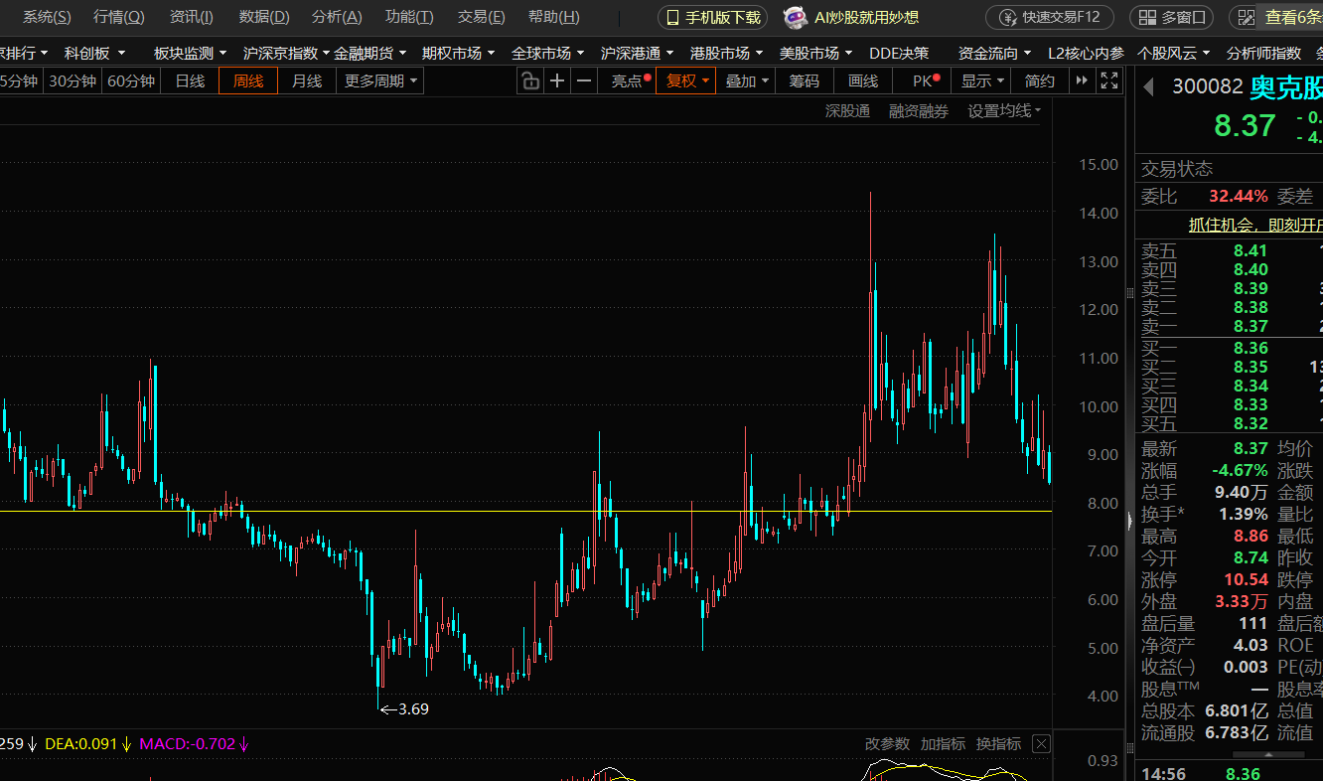
Task: Expand the 科创板 dropdown
Action: 94,53
